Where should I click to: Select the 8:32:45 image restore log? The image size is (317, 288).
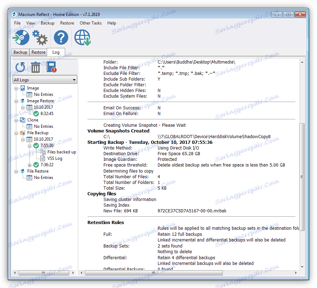click(47, 114)
